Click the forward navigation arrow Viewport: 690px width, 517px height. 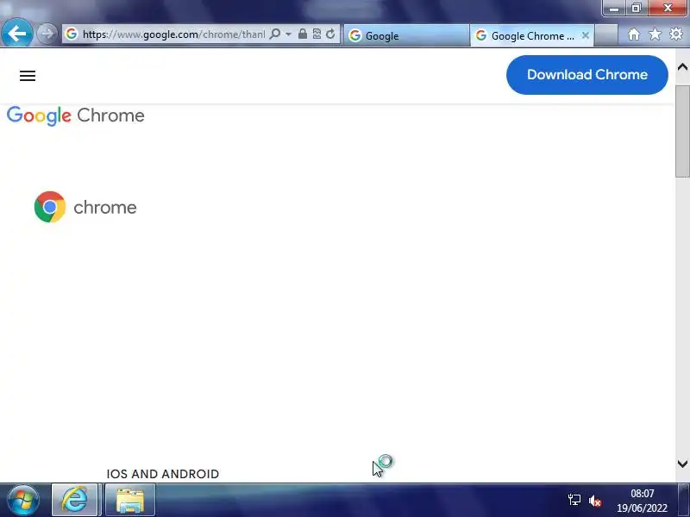47,34
